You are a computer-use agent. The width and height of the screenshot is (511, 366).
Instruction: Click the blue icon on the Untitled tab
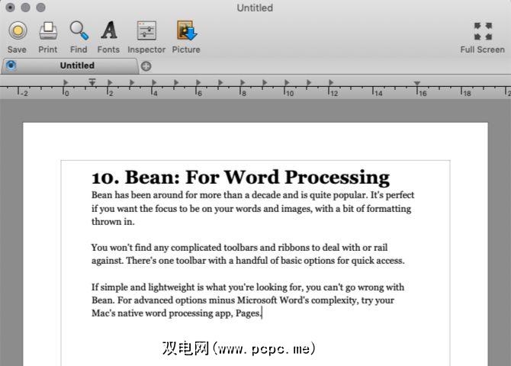click(x=11, y=65)
